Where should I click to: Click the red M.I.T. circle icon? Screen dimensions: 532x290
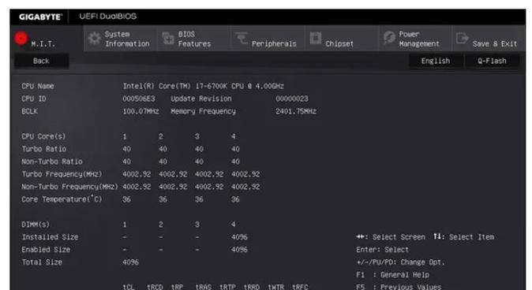coord(21,39)
